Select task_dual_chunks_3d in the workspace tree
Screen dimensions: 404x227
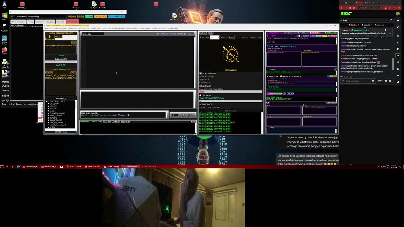(58, 125)
